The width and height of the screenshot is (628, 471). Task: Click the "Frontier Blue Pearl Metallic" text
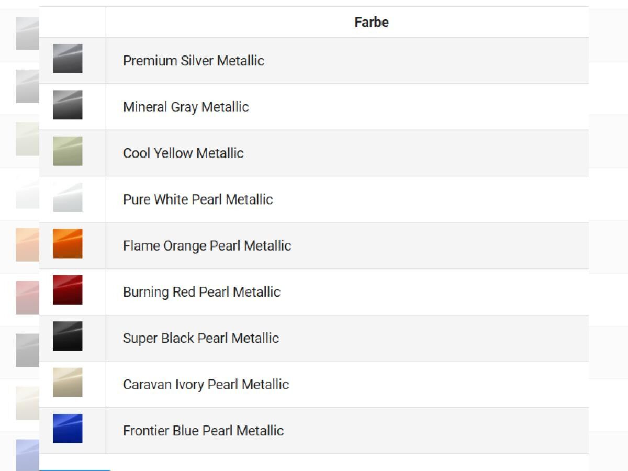(x=203, y=431)
